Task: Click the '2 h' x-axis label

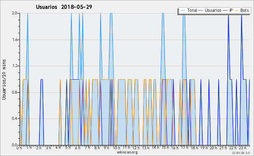Action: pyautogui.click(x=39, y=148)
